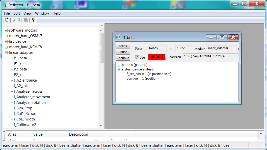Click the red DEBUG indicator
The height and width of the screenshot is (150, 267).
157,57
